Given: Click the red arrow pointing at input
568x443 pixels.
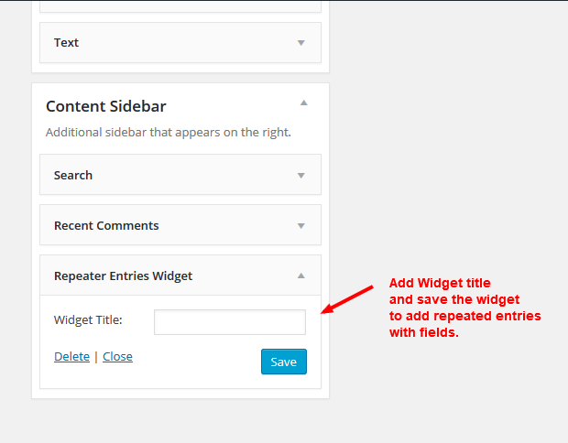Looking at the screenshot, I should [348, 300].
